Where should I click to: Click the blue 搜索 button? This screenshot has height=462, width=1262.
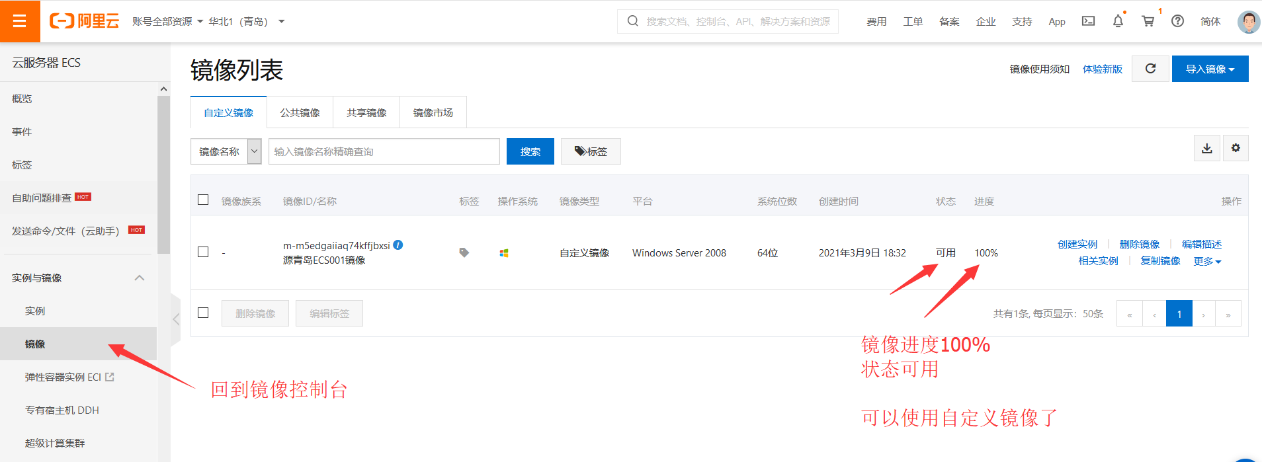(530, 151)
